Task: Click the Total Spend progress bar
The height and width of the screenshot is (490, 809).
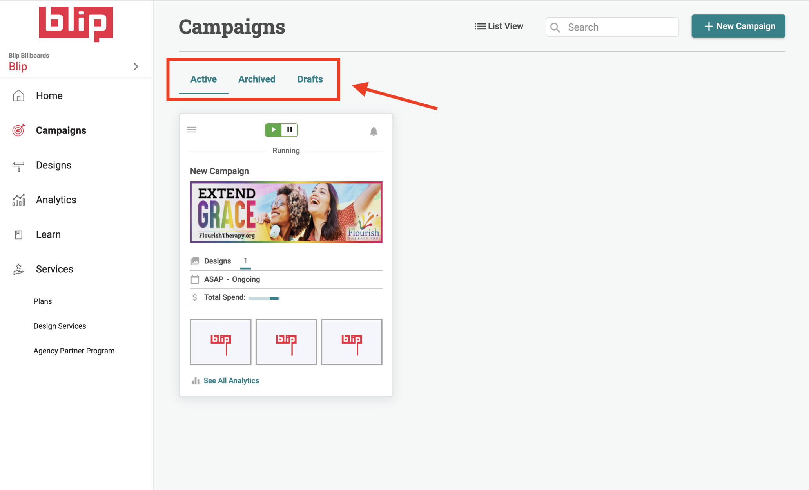Action: point(264,297)
